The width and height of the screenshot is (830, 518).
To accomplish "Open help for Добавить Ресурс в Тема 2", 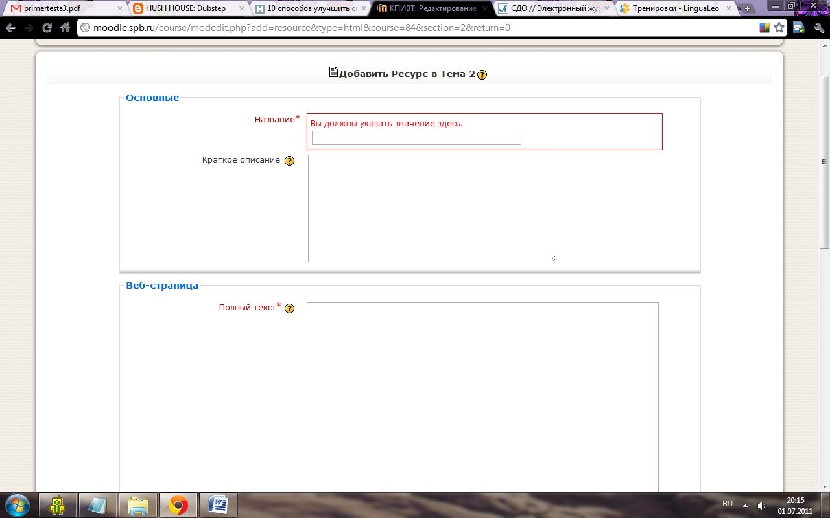I will pyautogui.click(x=482, y=74).
